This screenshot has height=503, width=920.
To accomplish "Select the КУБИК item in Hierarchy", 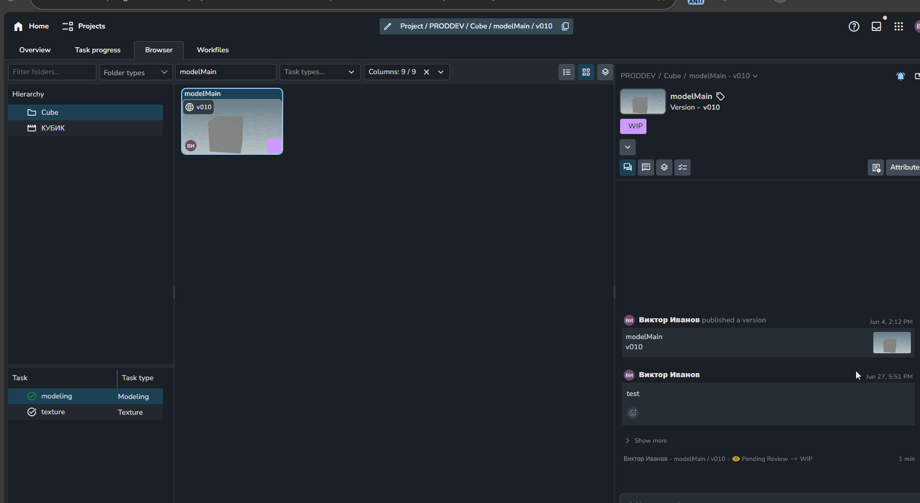I will click(x=85, y=128).
